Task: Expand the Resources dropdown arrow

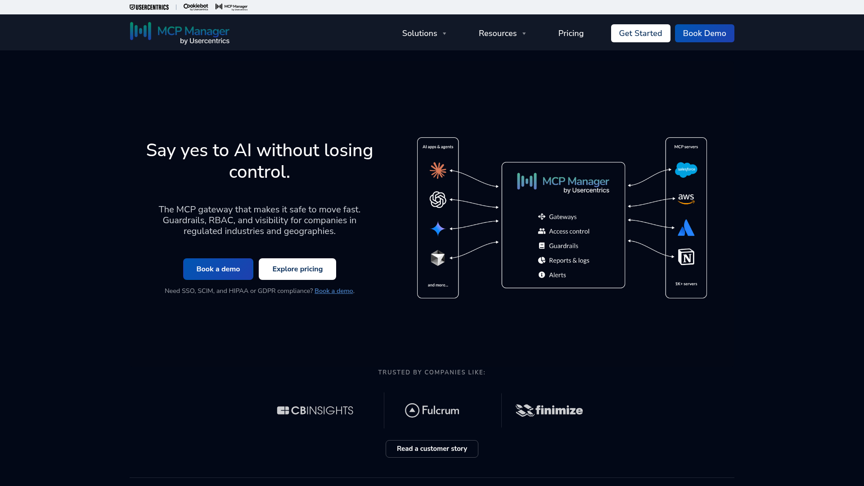Action: tap(524, 34)
